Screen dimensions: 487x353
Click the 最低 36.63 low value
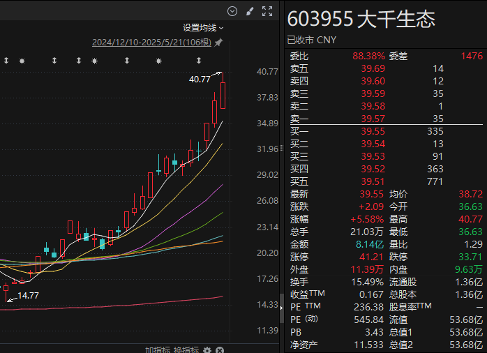[x=471, y=232]
